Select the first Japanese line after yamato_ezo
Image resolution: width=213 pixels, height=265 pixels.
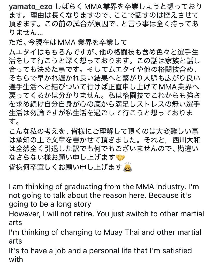coord(128,7)
